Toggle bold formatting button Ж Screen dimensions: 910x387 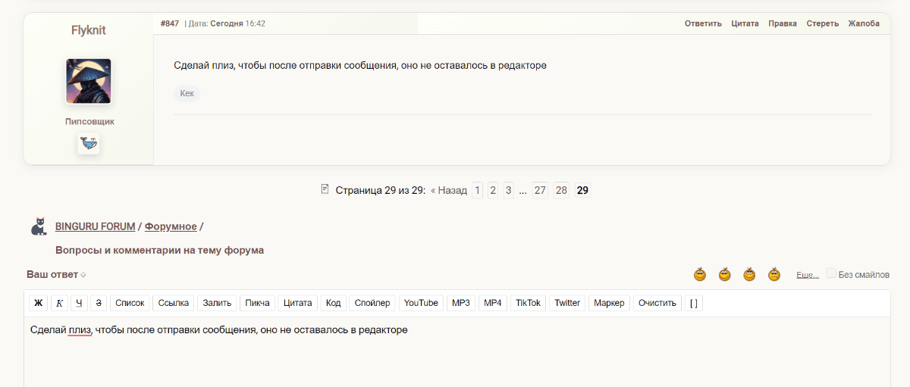(38, 303)
